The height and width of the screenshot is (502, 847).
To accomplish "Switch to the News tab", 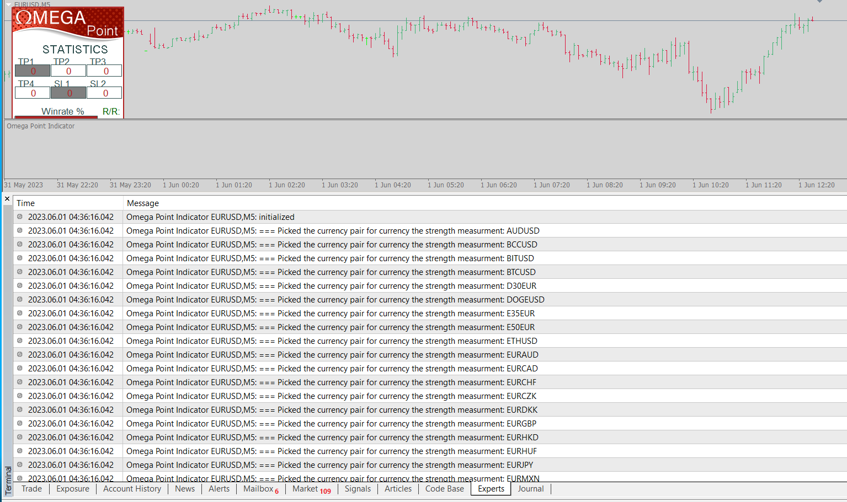I will coord(185,489).
